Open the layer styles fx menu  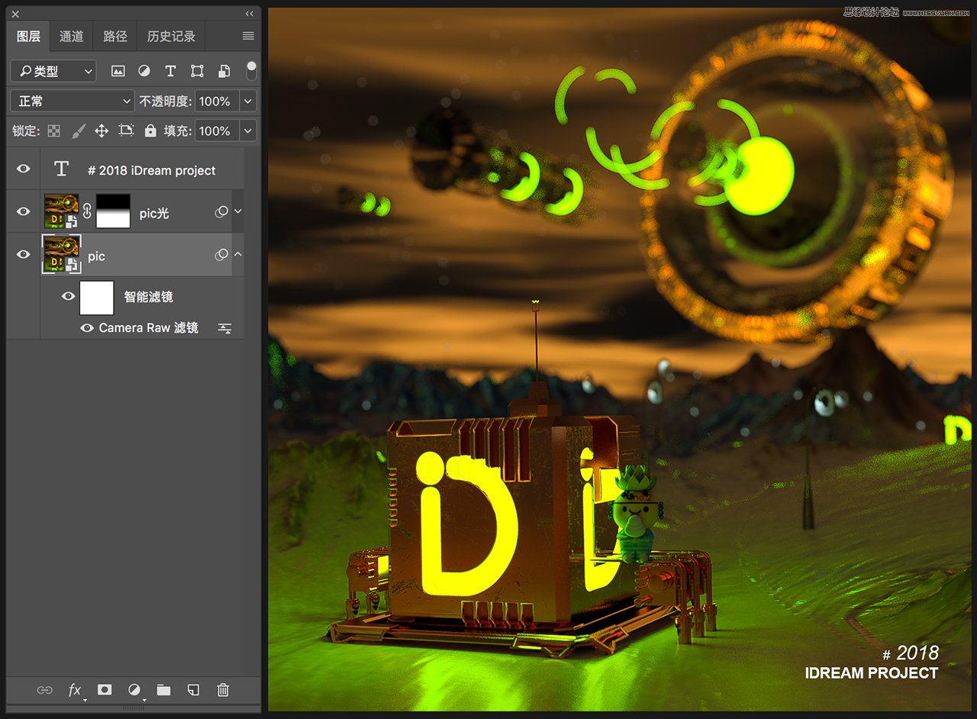click(74, 690)
